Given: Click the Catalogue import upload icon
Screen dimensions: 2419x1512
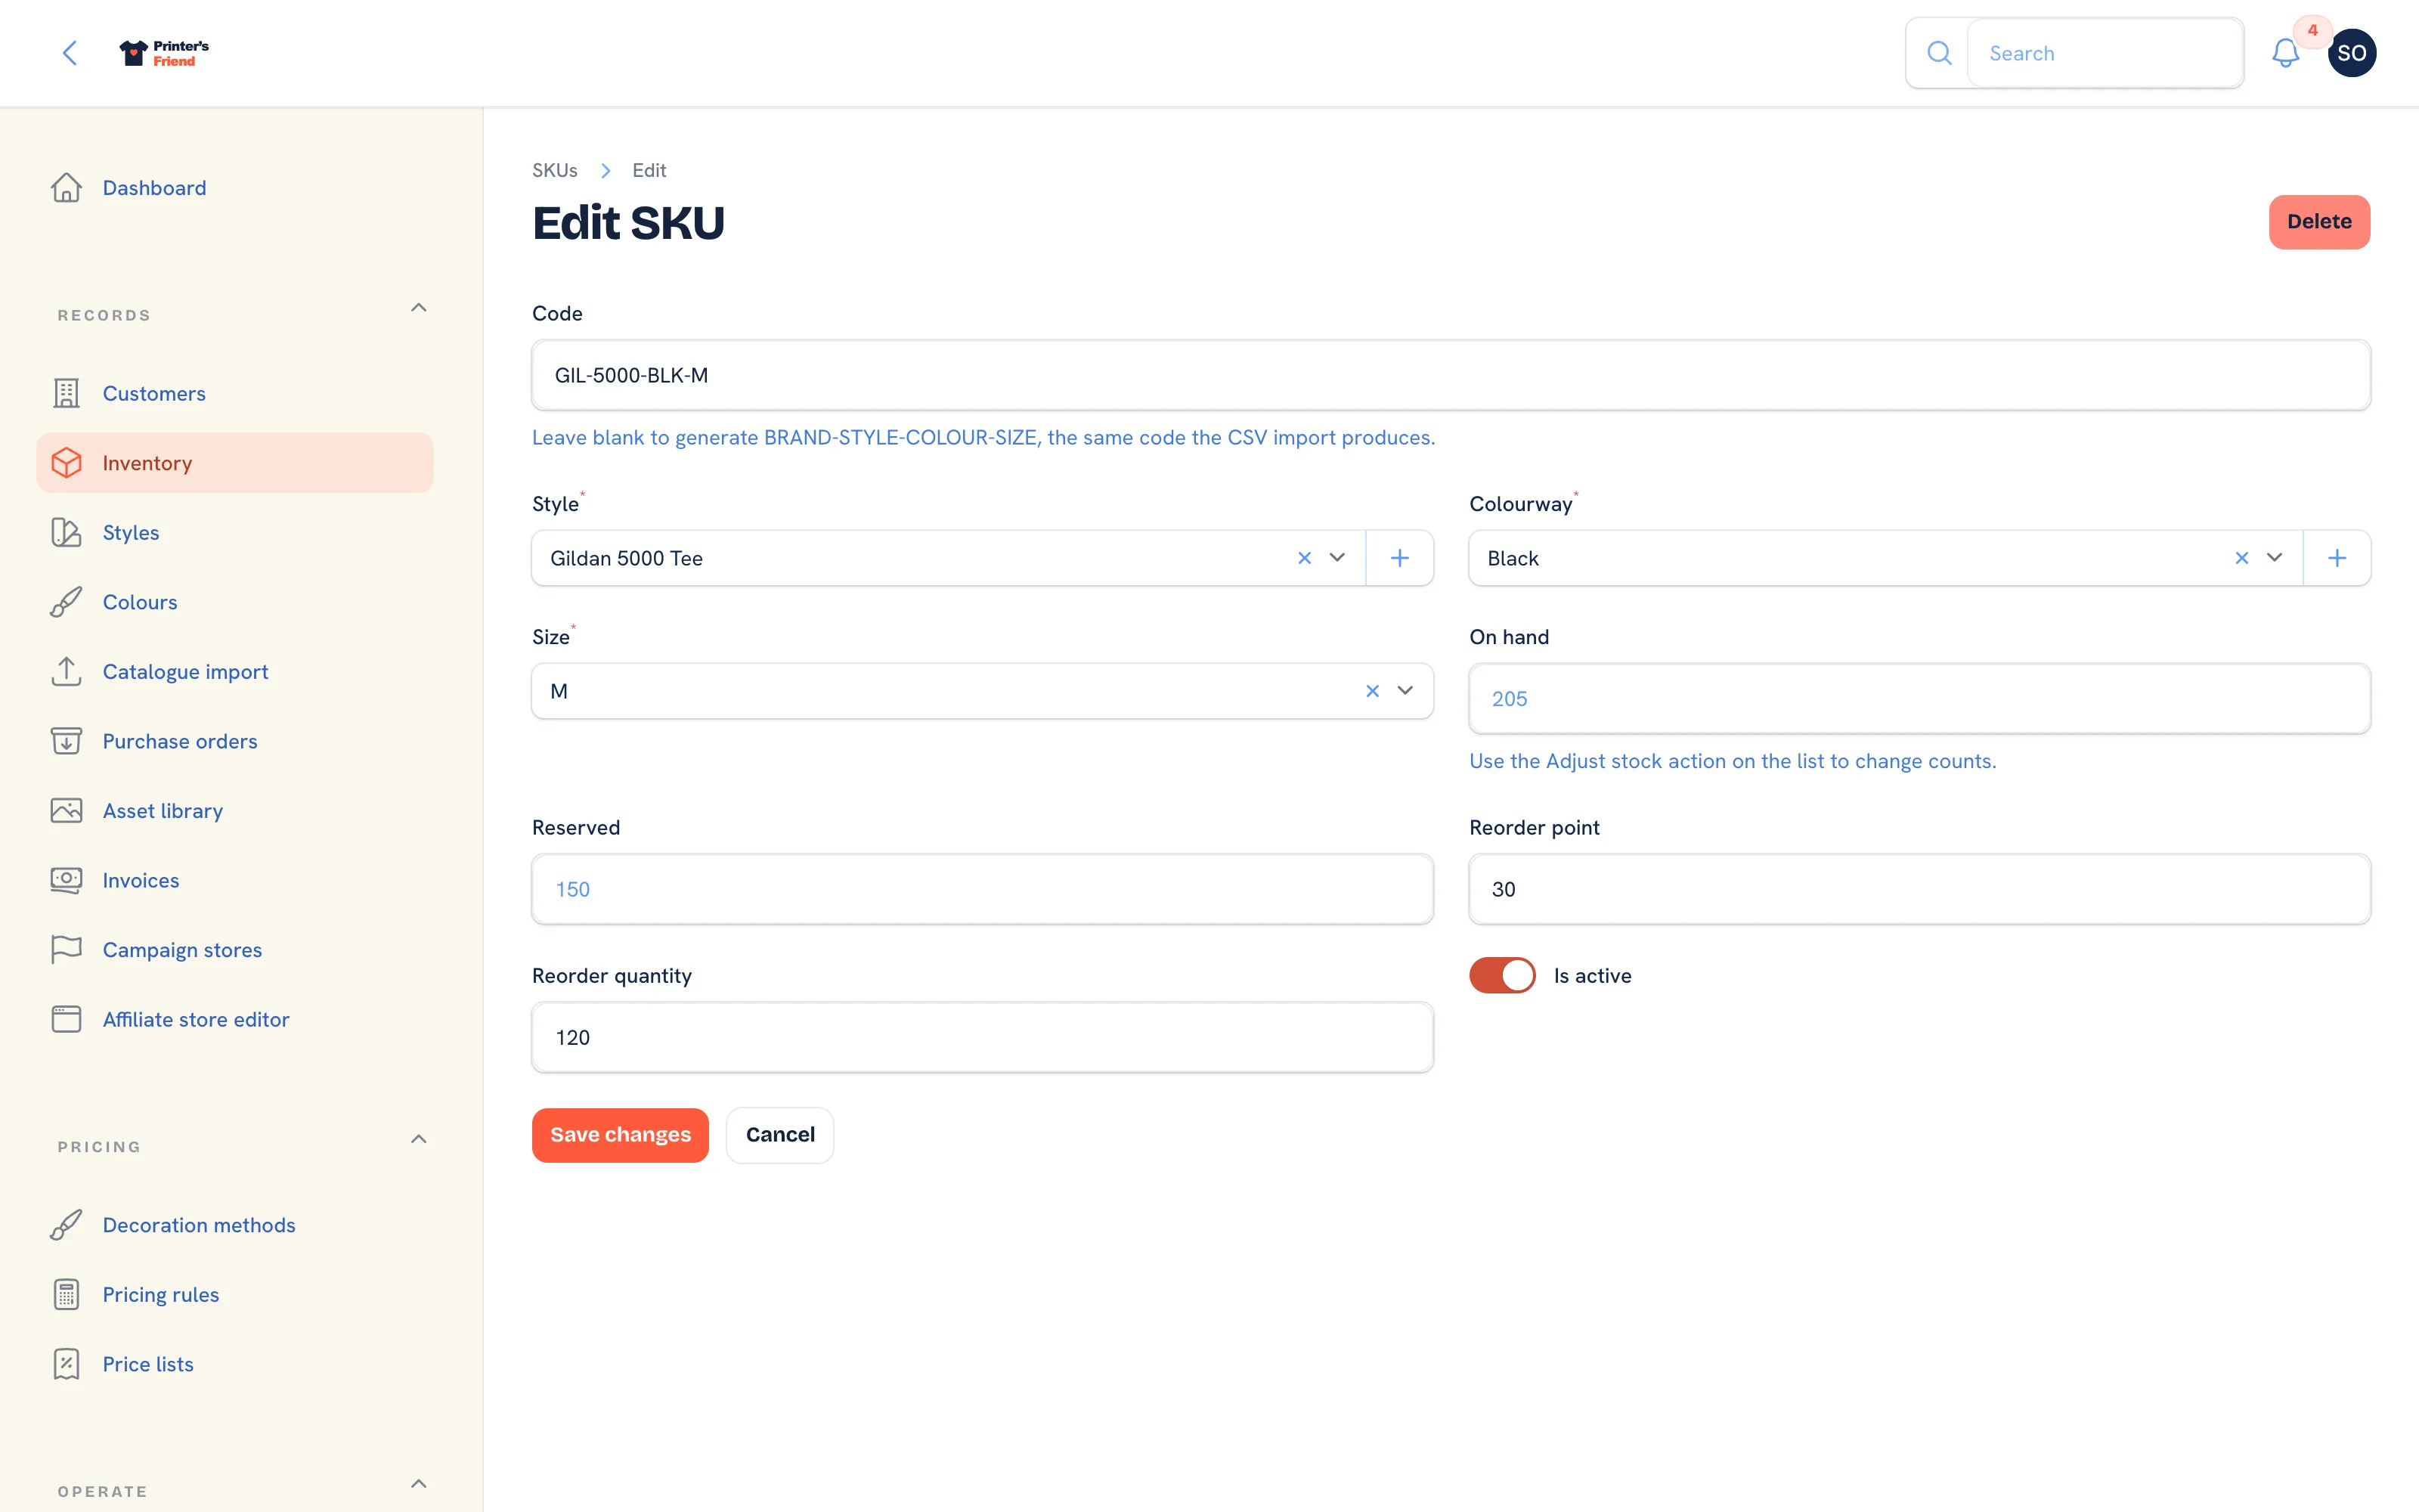Looking at the screenshot, I should tap(66, 671).
